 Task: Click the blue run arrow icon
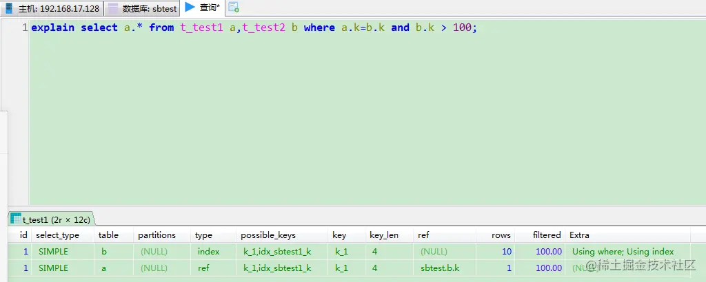pyautogui.click(x=190, y=7)
